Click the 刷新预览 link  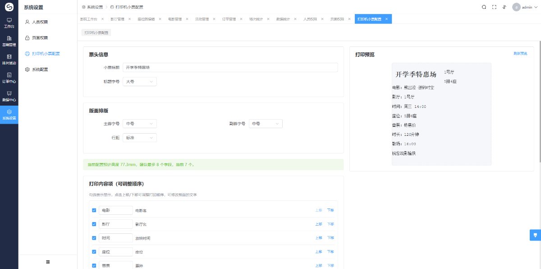520,53
